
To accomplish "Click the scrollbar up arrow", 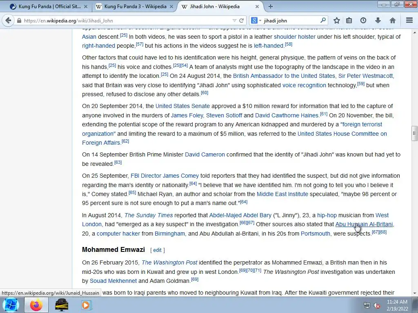I will 414,32.
